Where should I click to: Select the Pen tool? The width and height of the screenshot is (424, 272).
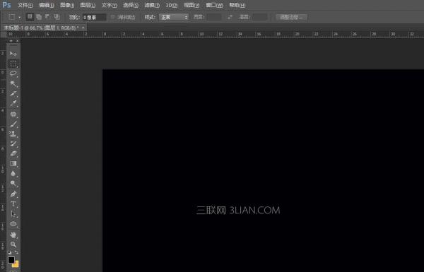coord(13,194)
